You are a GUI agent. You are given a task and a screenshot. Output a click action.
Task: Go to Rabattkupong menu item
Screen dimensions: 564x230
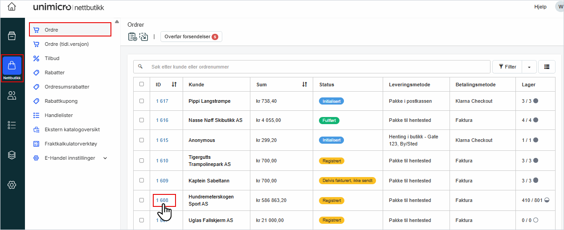click(x=61, y=101)
